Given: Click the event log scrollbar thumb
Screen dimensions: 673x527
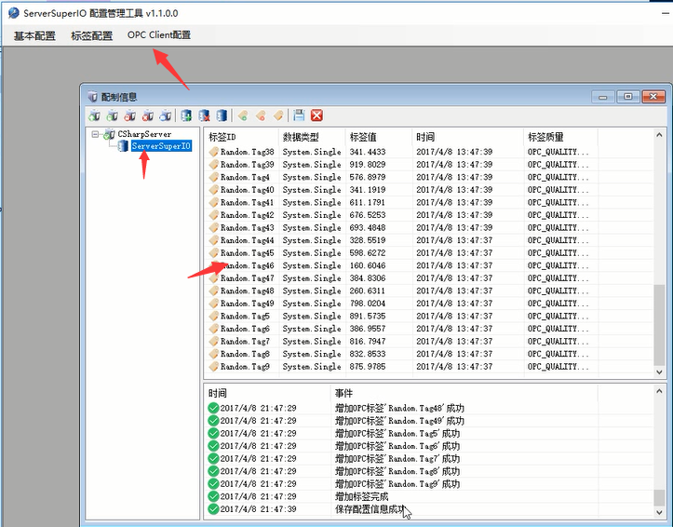Looking at the screenshot, I should (x=659, y=498).
